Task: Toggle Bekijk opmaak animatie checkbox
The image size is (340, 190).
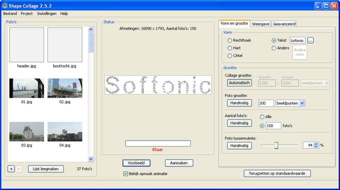Action: 145,173
